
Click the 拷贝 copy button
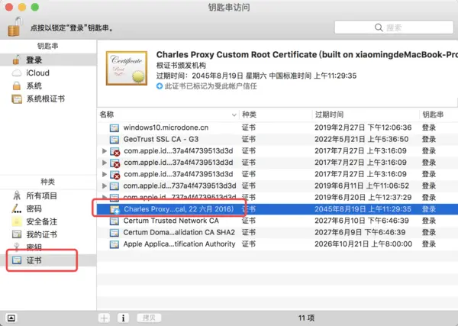tap(149, 318)
